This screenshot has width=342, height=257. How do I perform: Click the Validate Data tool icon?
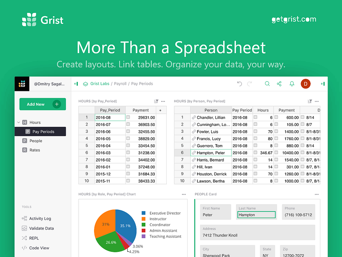24,228
